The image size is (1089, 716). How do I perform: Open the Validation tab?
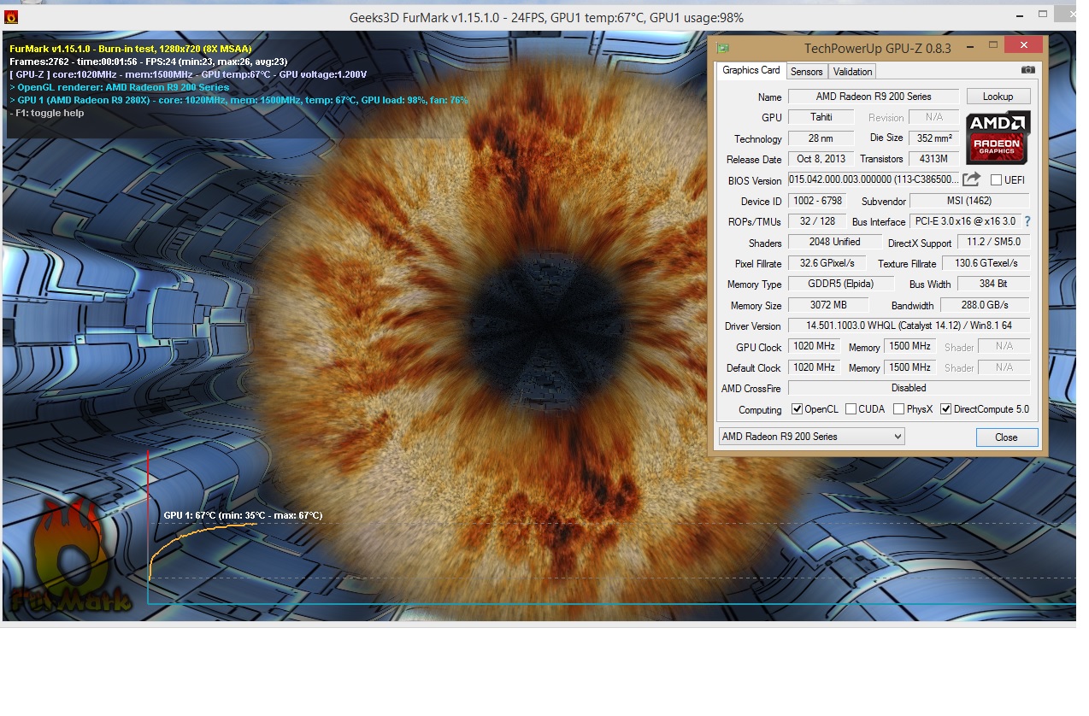pyautogui.click(x=852, y=72)
